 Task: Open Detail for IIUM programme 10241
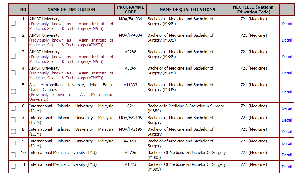[287, 108]
